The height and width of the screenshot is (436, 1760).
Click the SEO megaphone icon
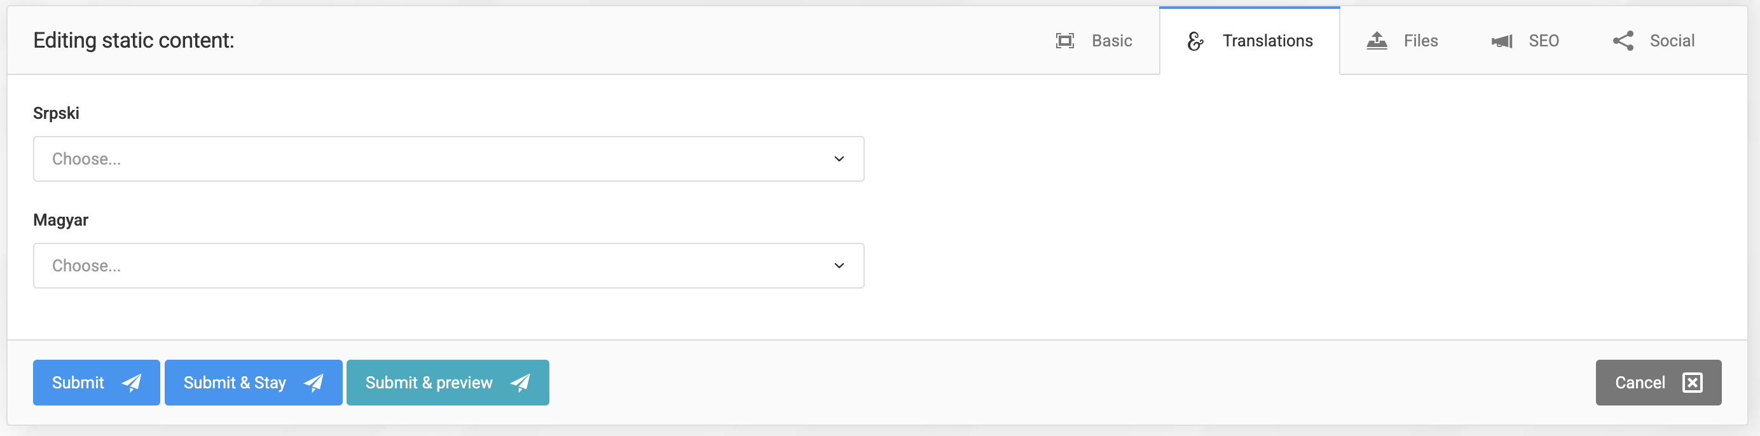(x=1502, y=42)
